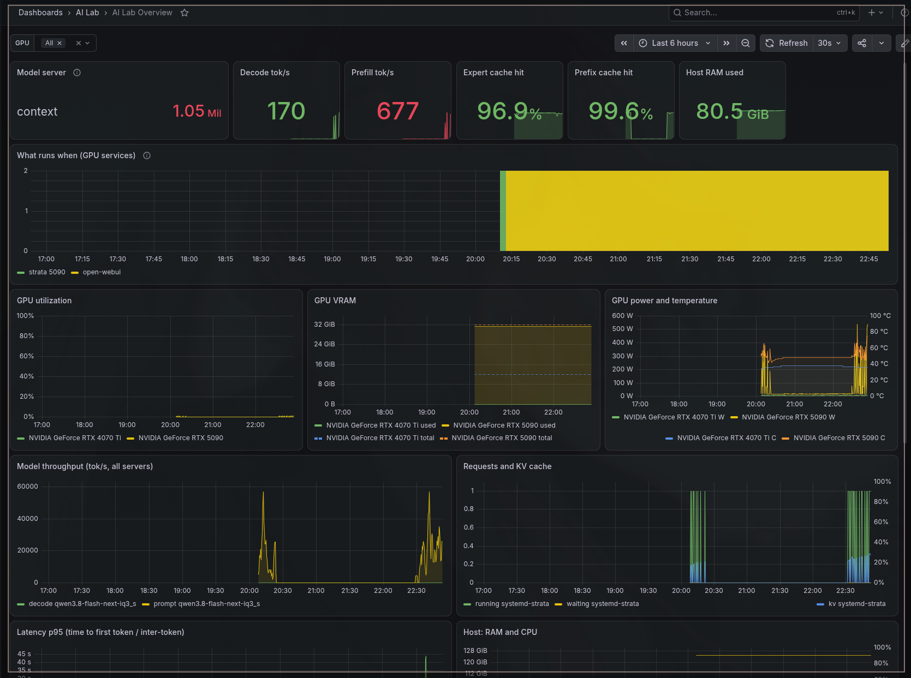
Task: Open the Host RAM used panel title
Action: click(714, 73)
